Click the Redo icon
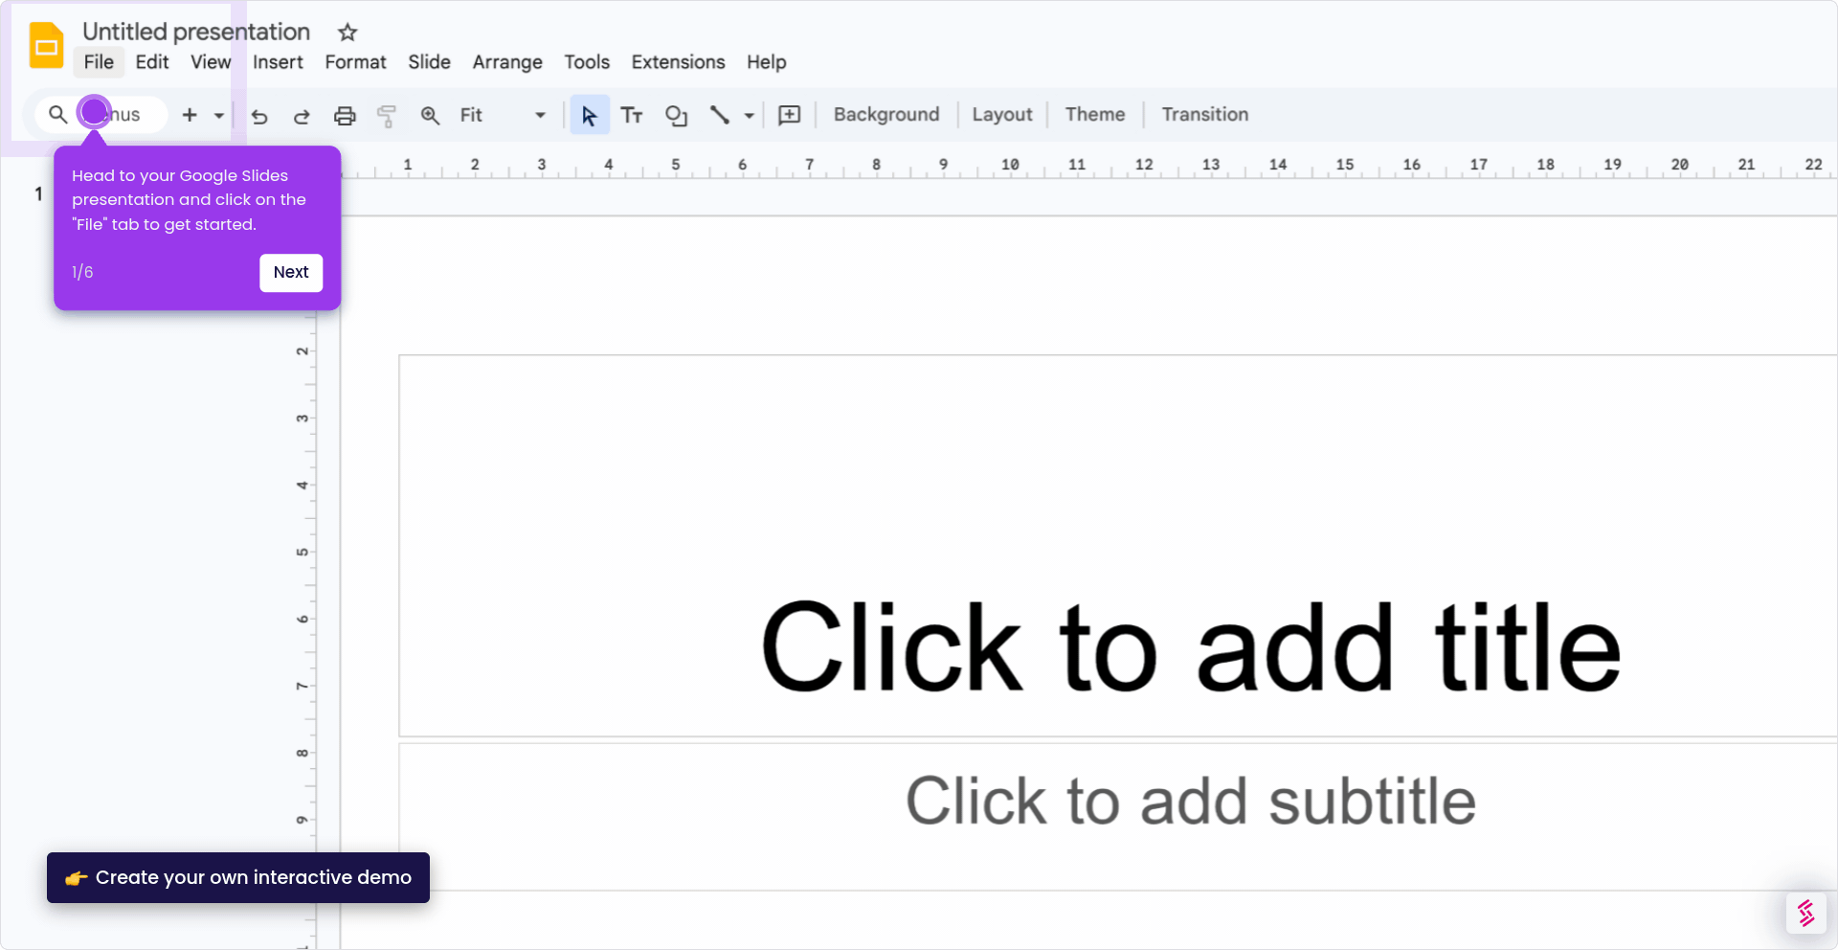1838x950 pixels. click(x=302, y=116)
